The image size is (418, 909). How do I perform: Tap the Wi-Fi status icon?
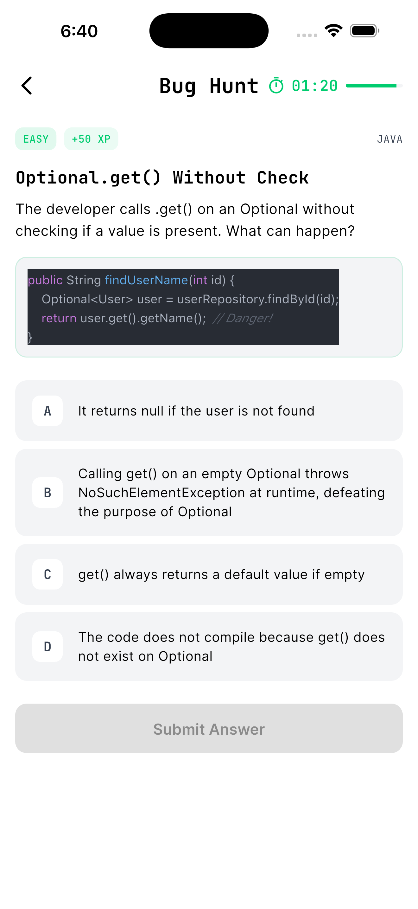tap(333, 30)
